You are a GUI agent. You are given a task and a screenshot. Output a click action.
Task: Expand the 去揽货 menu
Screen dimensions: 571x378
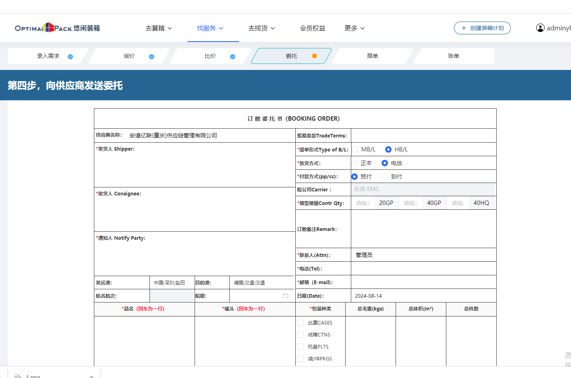pos(262,28)
